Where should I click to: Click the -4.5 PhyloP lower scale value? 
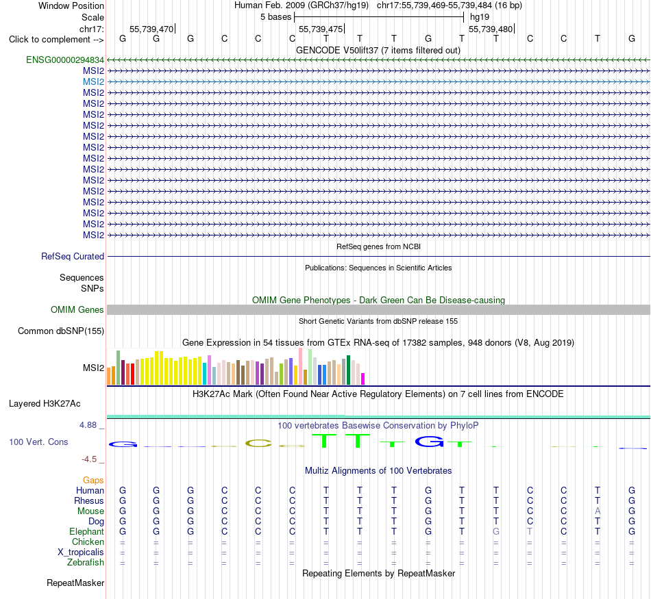pyautogui.click(x=89, y=459)
